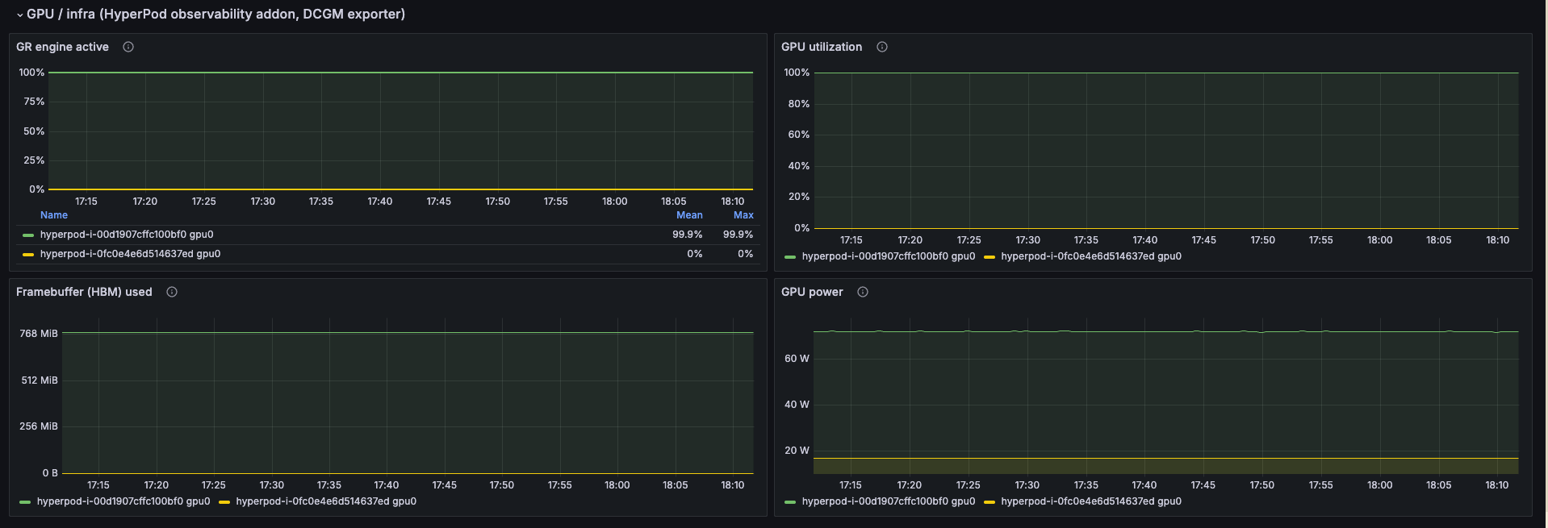Click the 0% Mean value for gpu0 0fc0e4e6d514637ed
This screenshot has height=528, width=1548.
pyautogui.click(x=695, y=254)
